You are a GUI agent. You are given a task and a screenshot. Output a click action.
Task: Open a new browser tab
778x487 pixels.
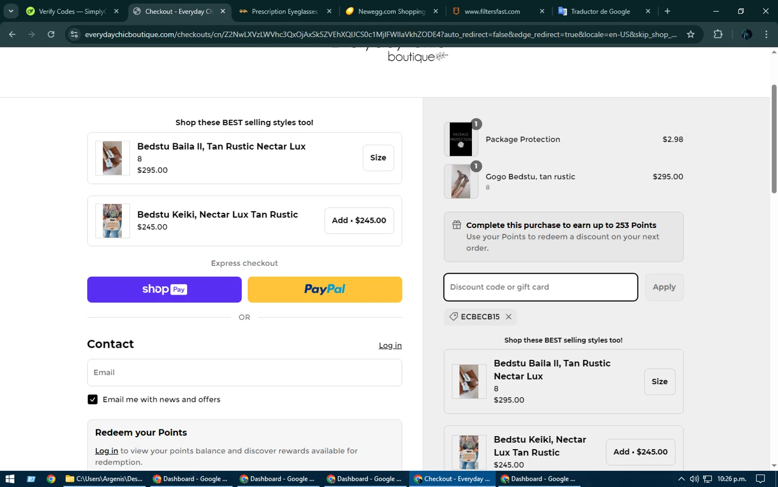(x=668, y=11)
